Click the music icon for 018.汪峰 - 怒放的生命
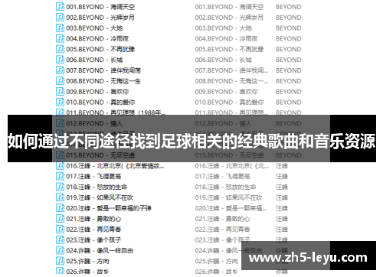Image resolution: width=383 pixels, height=277 pixels. 60,187
